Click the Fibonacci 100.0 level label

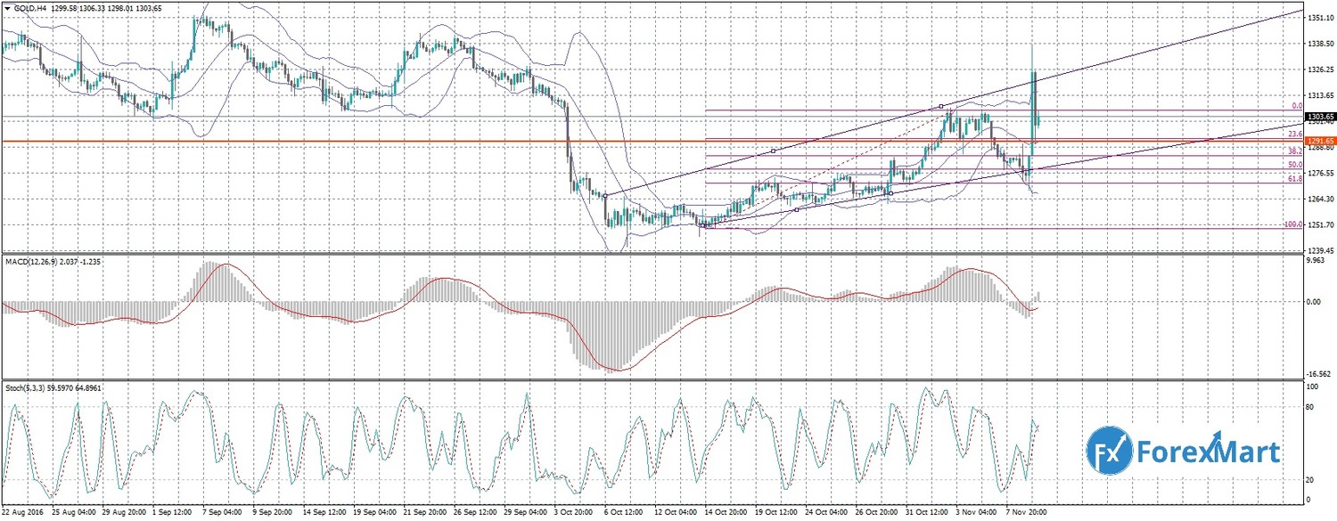click(x=1293, y=224)
